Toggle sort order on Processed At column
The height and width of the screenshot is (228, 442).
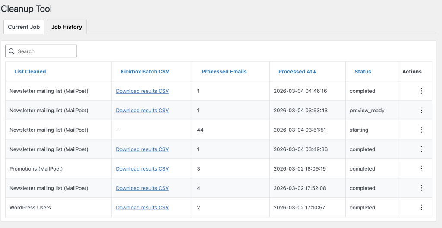pyautogui.click(x=297, y=72)
